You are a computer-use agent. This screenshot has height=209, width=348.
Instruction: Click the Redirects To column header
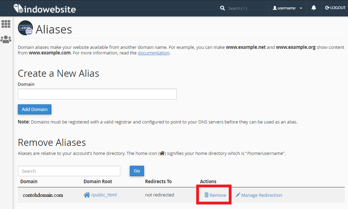(158, 181)
